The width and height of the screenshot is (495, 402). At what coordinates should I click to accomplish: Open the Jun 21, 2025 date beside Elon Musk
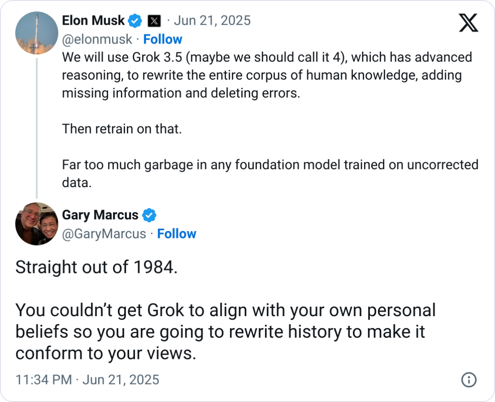(212, 21)
